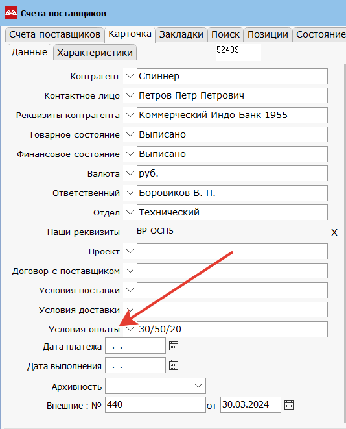Expand the Условия оплаты dropdown arrow
Screen dimensions: 346x429
click(x=130, y=329)
